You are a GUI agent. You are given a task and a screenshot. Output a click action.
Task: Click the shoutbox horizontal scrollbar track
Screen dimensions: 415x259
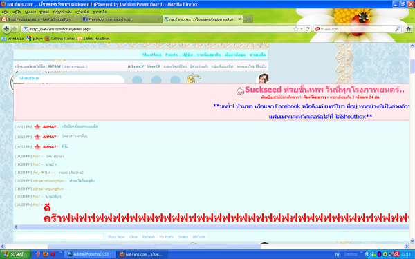point(214,227)
